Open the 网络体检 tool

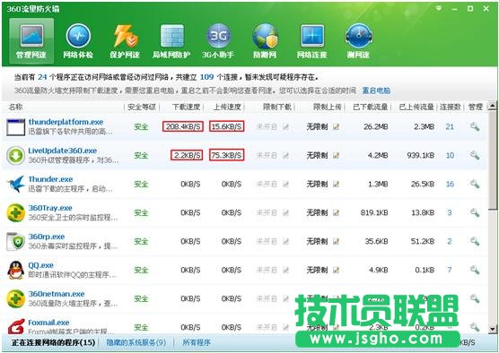point(78,40)
